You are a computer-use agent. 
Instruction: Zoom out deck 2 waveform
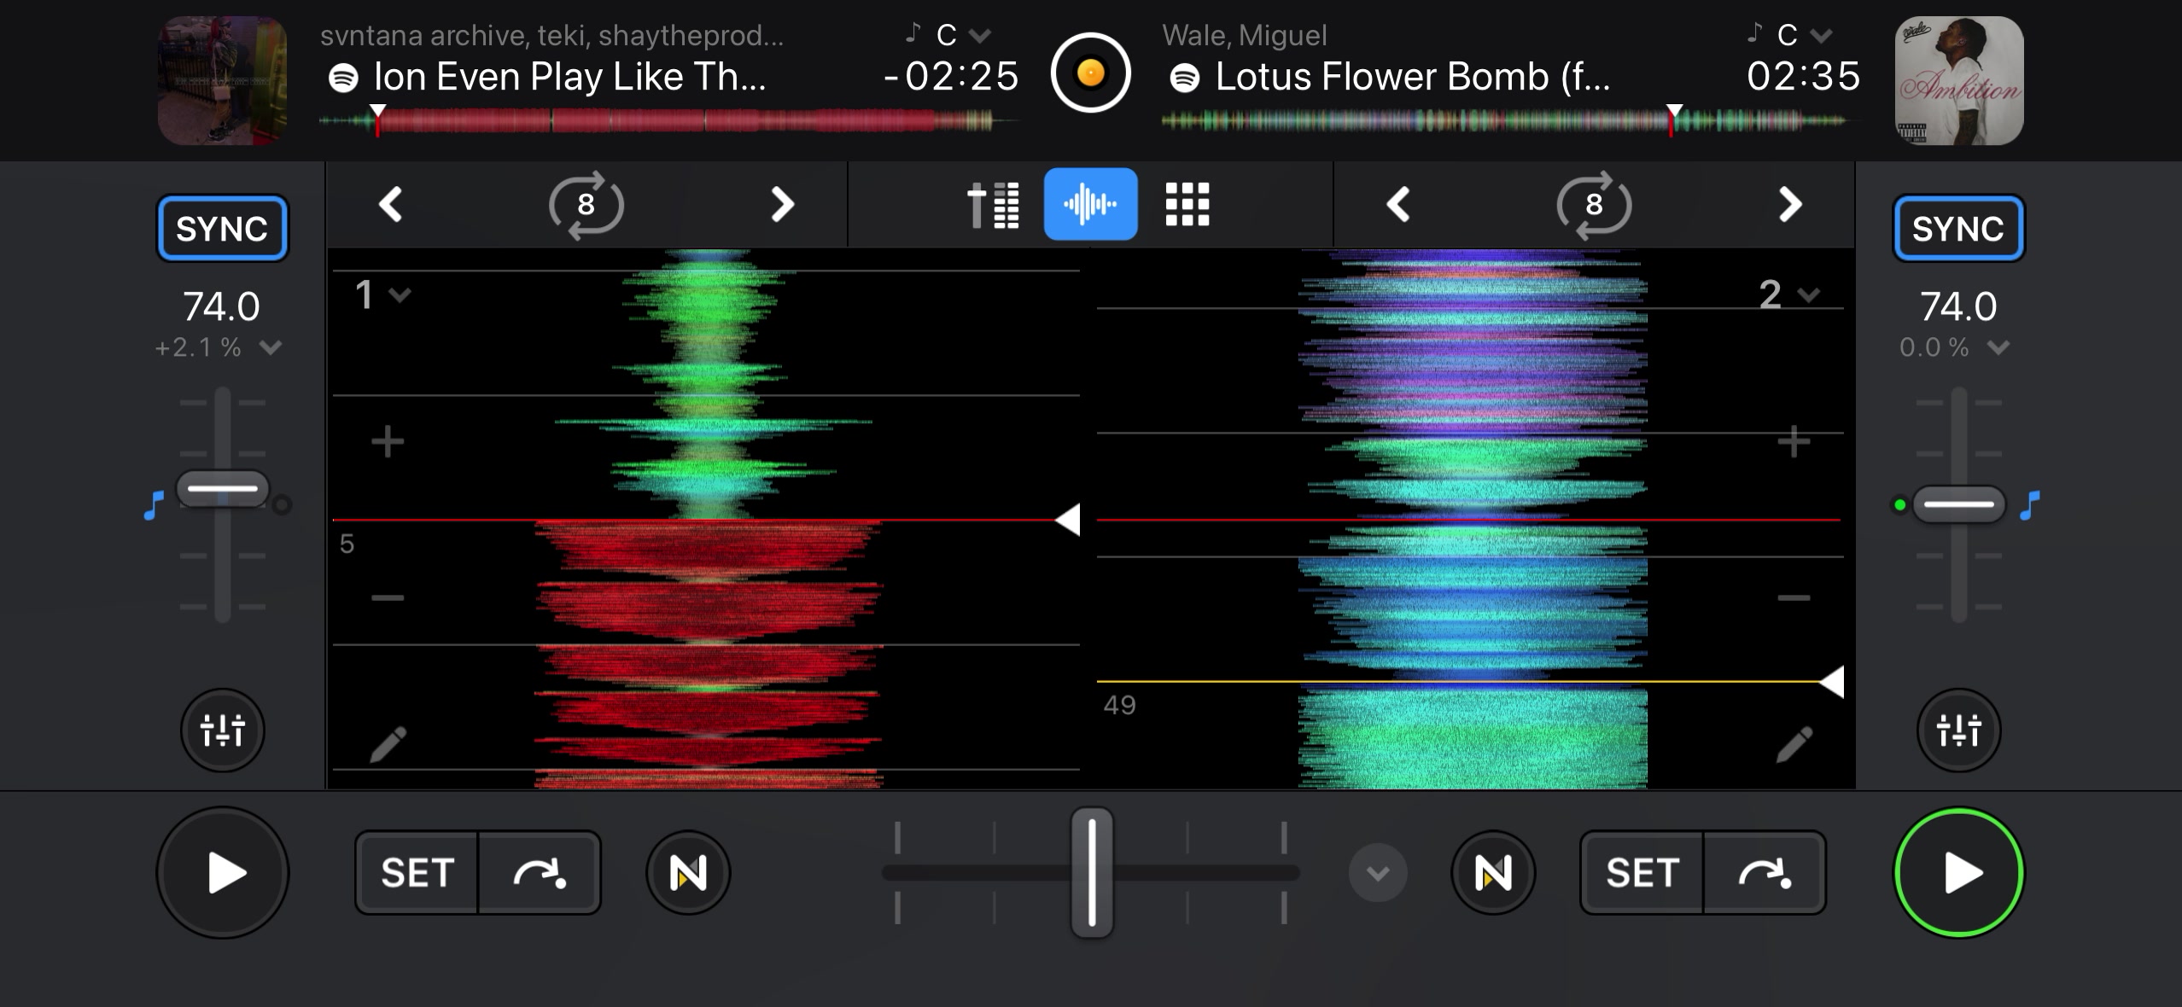pyautogui.click(x=1794, y=597)
